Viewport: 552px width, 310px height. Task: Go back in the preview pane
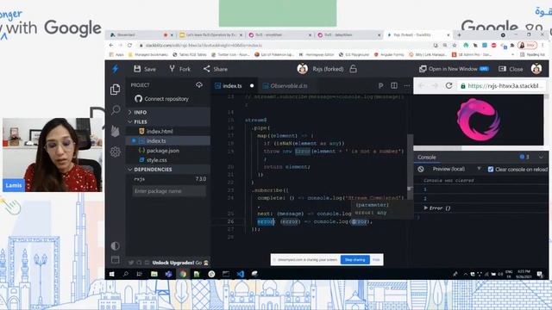click(x=422, y=86)
